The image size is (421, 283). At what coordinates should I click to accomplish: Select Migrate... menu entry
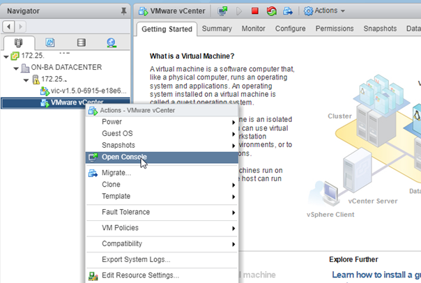162,173
